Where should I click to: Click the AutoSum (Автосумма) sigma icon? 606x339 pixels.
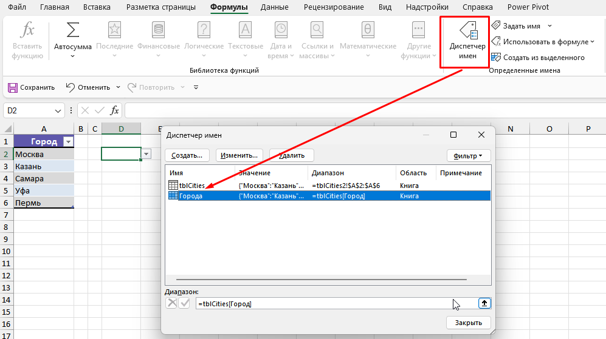(72, 30)
